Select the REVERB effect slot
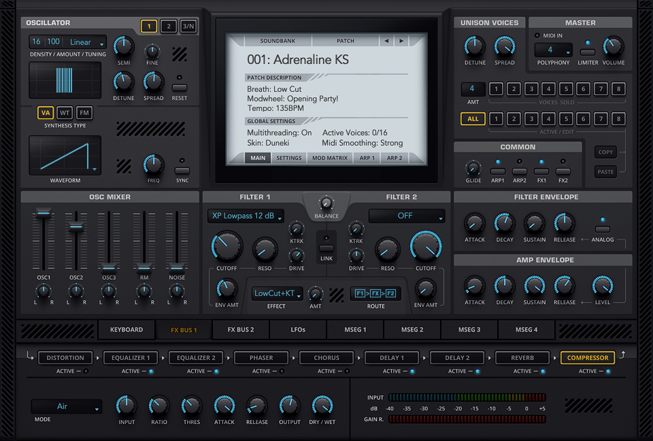The image size is (653, 441). pyautogui.click(x=522, y=358)
